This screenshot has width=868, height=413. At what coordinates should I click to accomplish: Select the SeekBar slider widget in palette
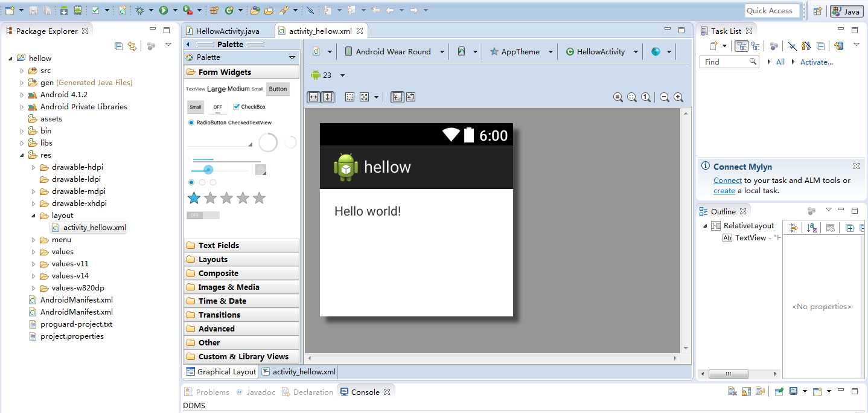point(220,170)
